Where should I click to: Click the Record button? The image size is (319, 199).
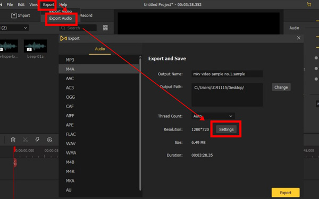86,15
